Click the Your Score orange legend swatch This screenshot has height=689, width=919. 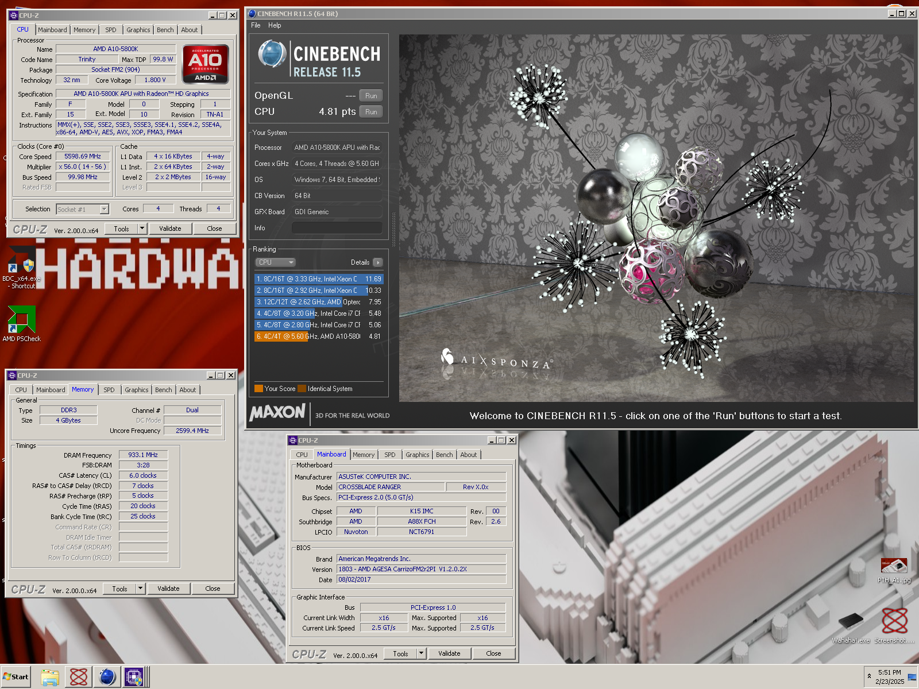point(258,389)
